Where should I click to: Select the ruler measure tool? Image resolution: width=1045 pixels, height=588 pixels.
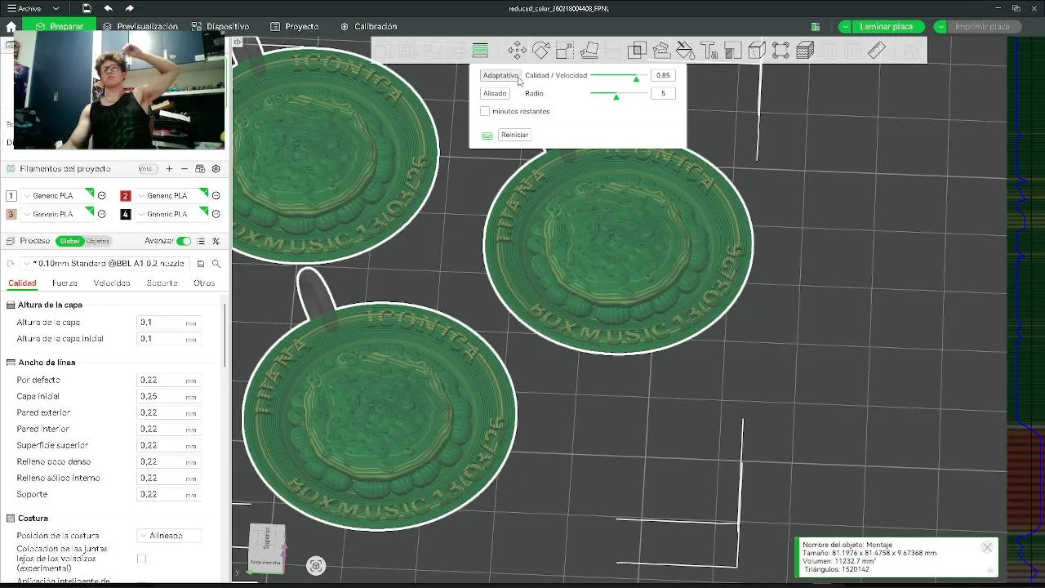[x=877, y=51]
